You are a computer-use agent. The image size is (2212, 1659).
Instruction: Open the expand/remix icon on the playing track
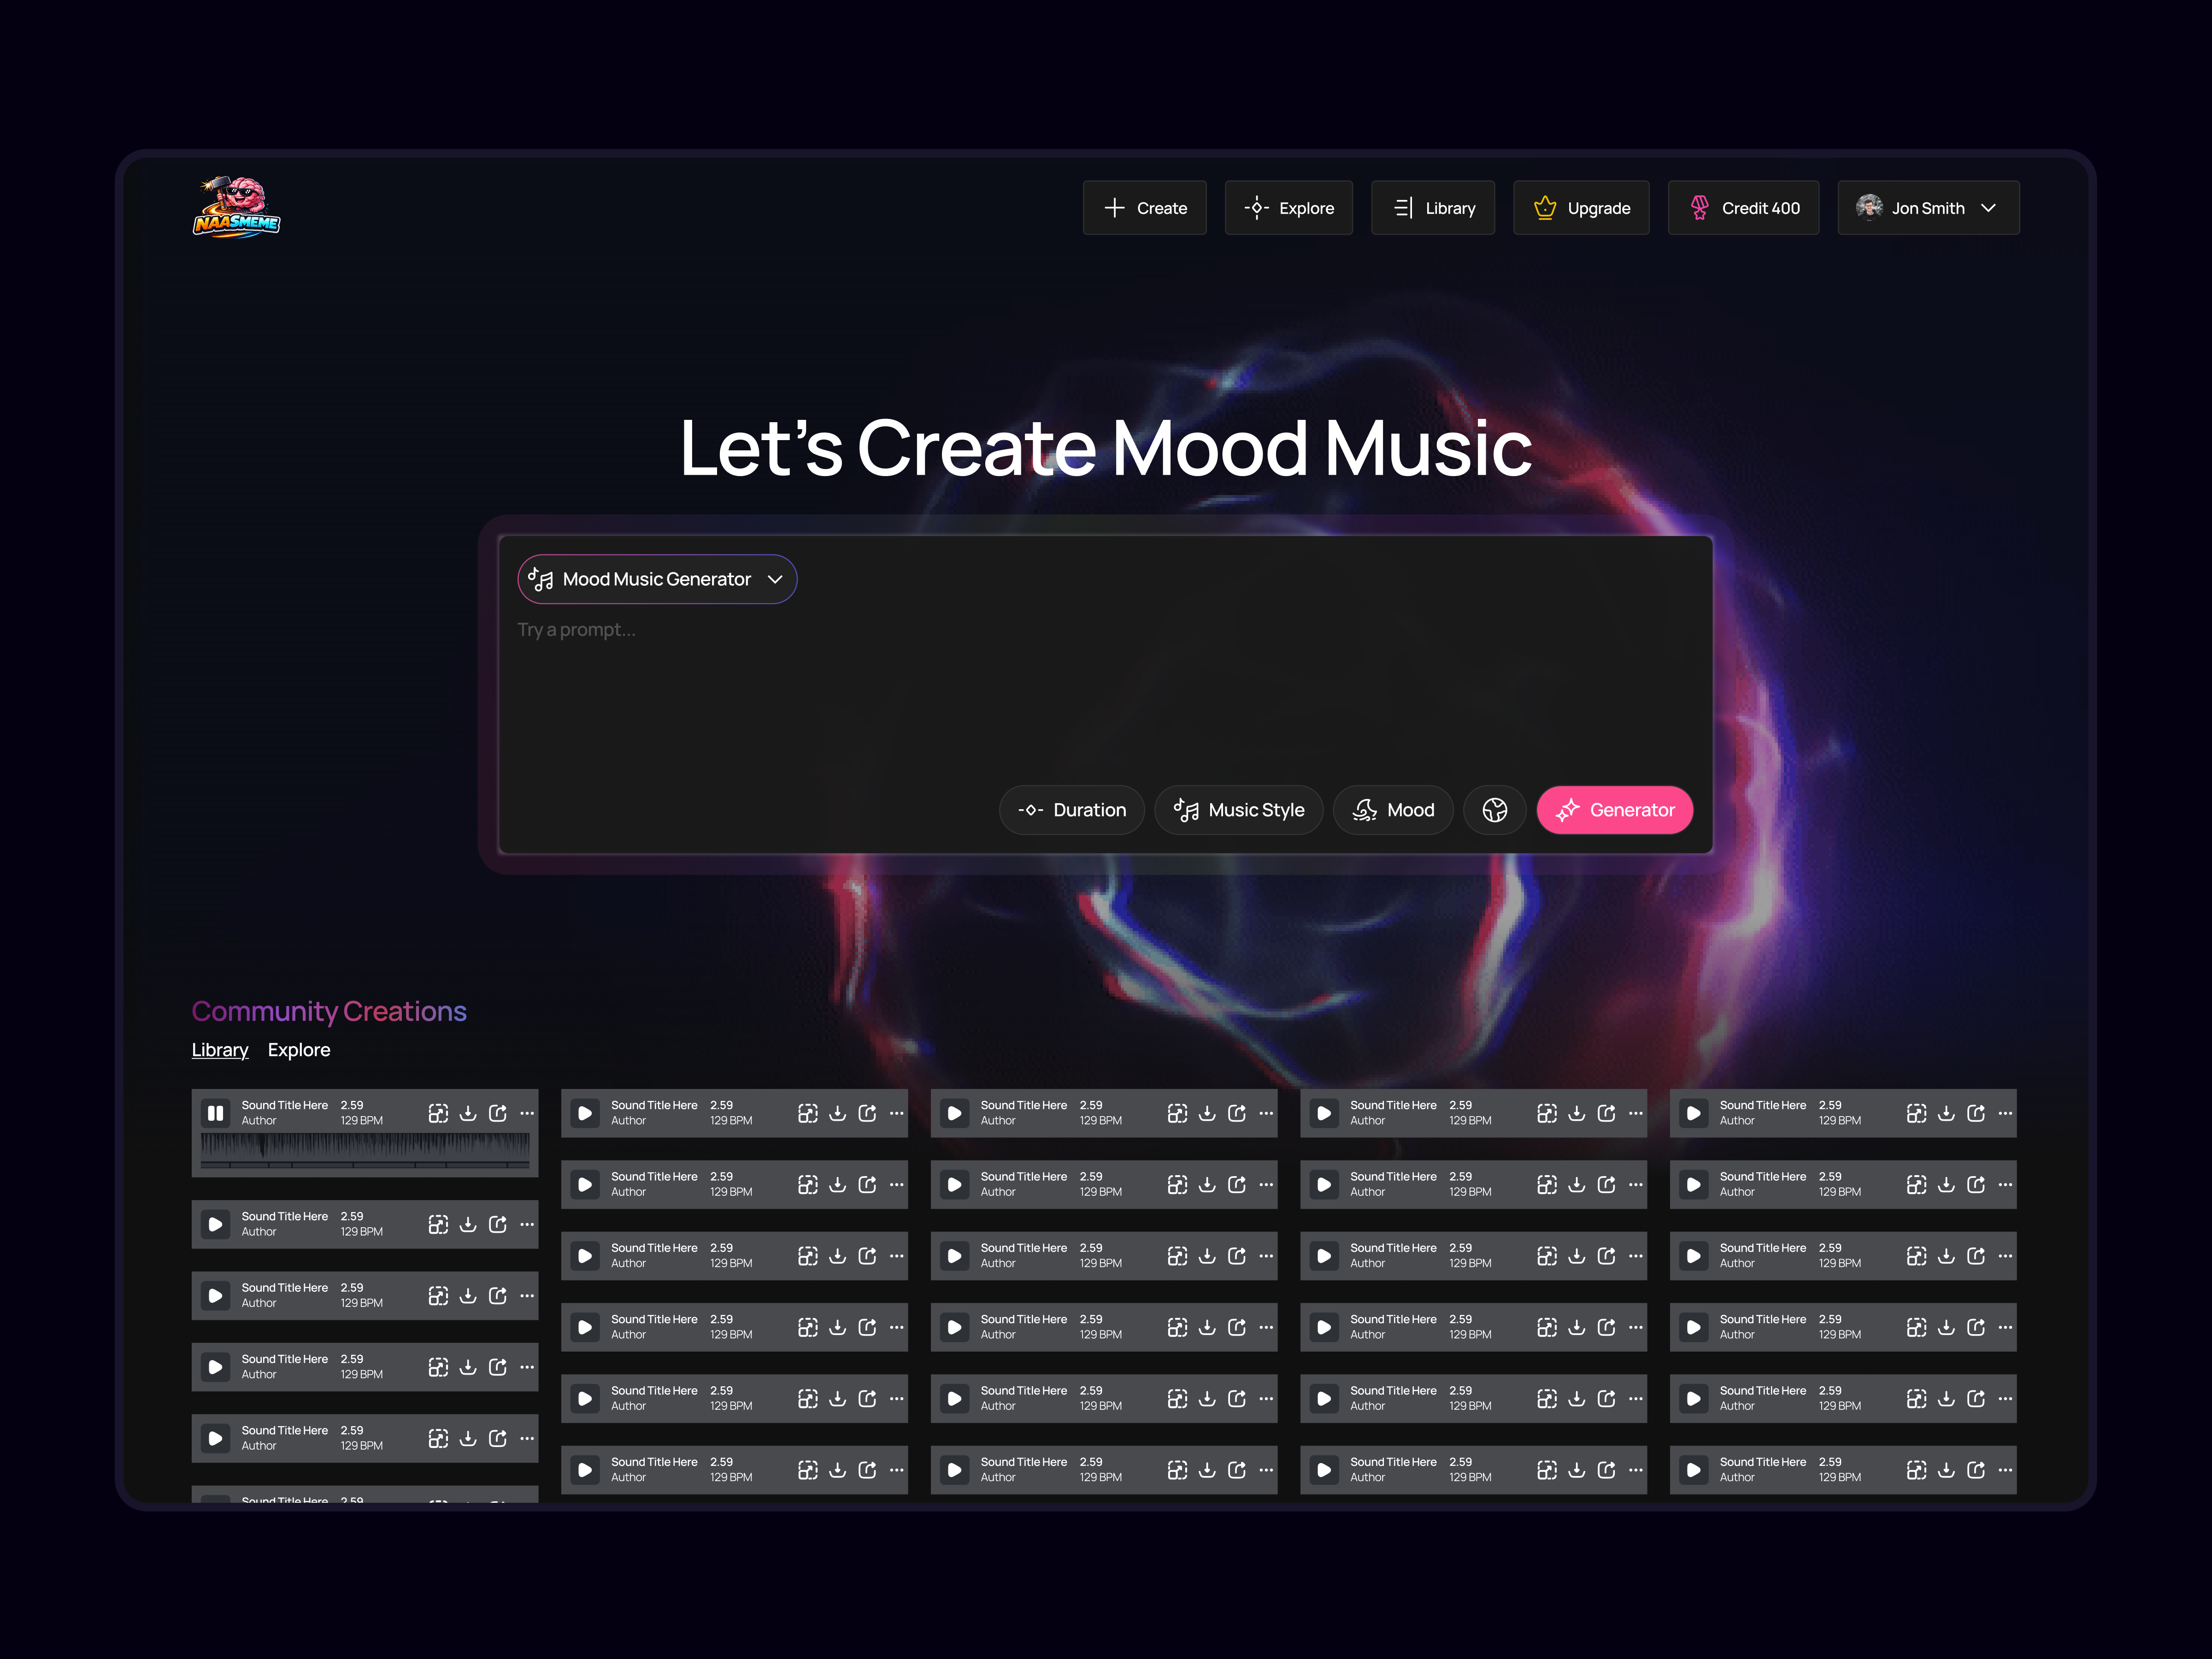tap(438, 1113)
